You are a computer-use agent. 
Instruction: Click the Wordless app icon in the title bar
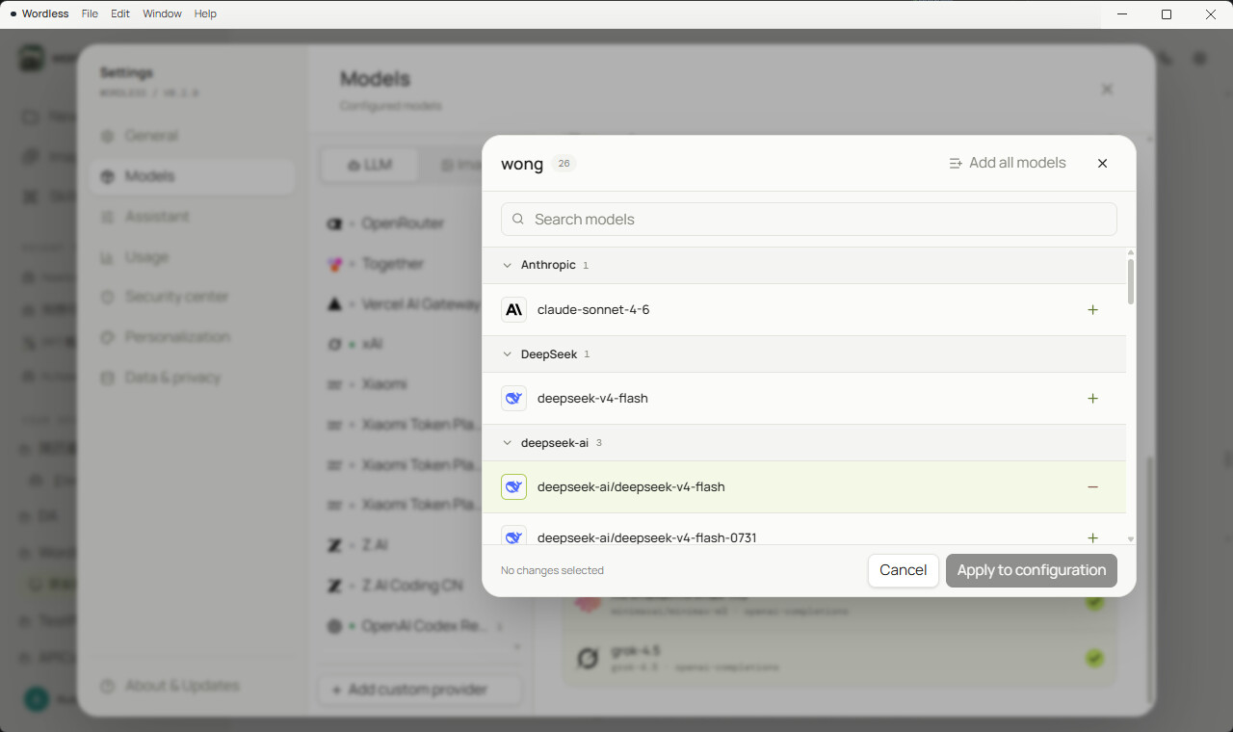pos(13,14)
